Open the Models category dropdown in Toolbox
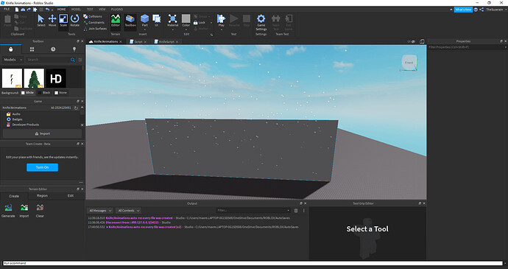Screen dimensions: 508x269 pos(13,60)
